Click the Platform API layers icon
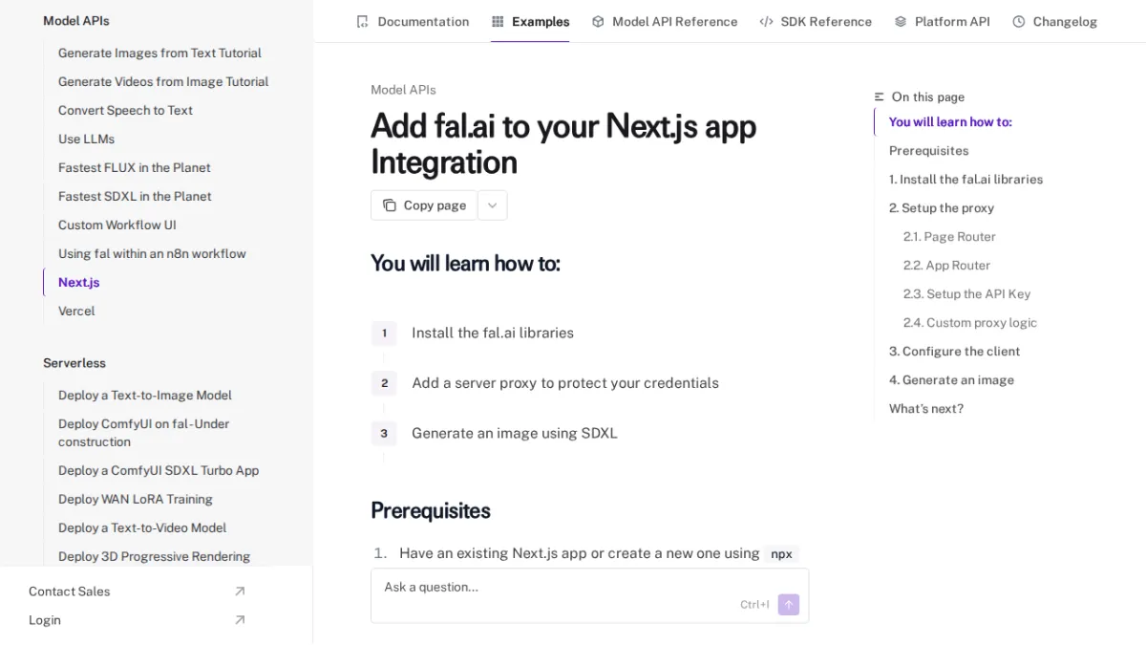Screen dimensions: 1146x645 tap(901, 21)
